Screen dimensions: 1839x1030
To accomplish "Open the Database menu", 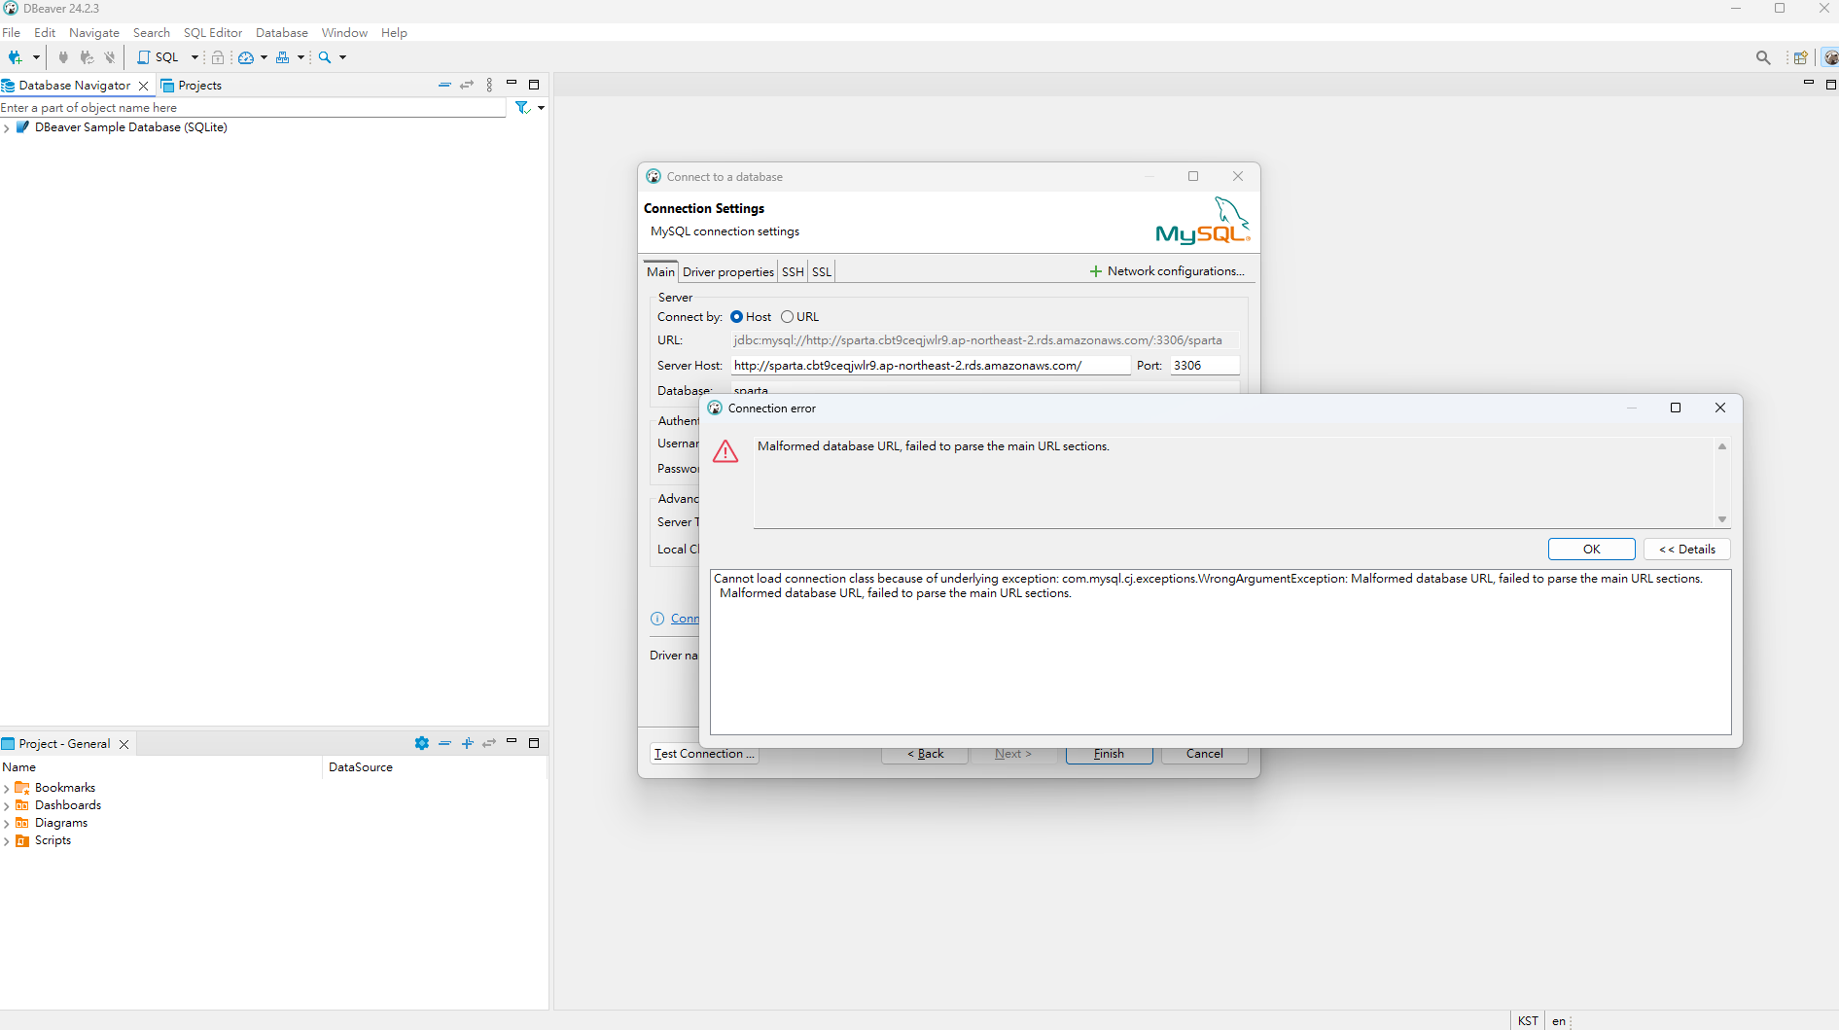I will 282,33.
